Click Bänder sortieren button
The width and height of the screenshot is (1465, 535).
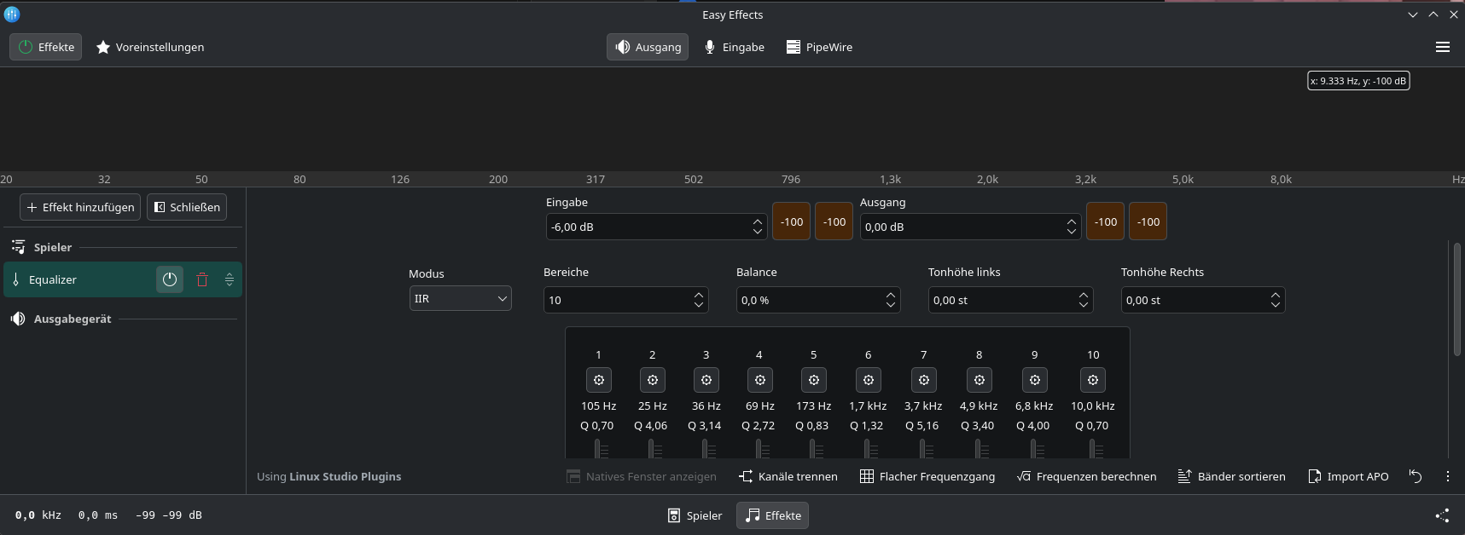[1231, 476]
